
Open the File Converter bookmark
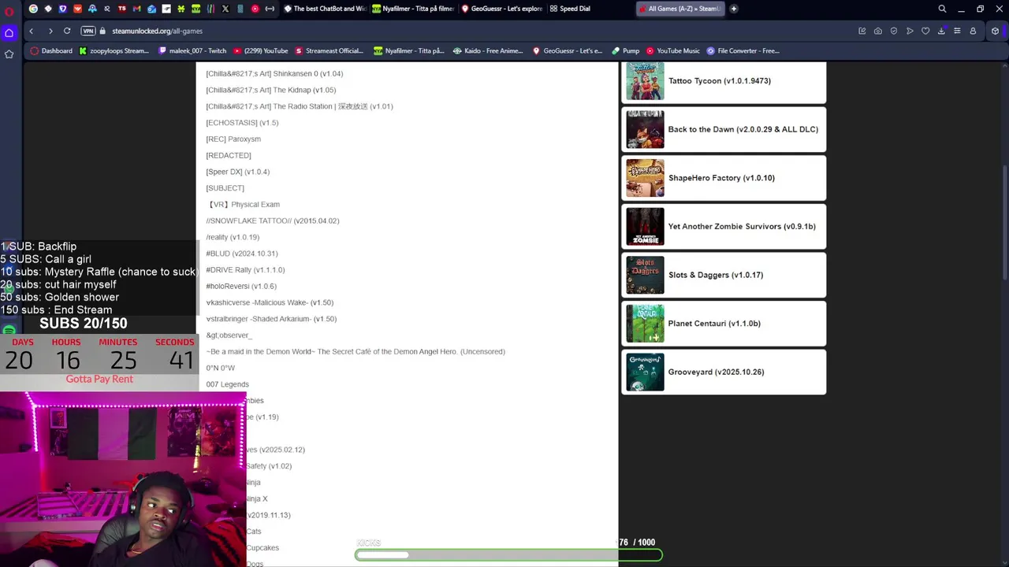click(743, 50)
